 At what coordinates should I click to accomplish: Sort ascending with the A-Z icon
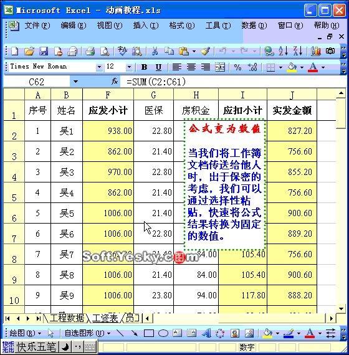tap(283, 51)
